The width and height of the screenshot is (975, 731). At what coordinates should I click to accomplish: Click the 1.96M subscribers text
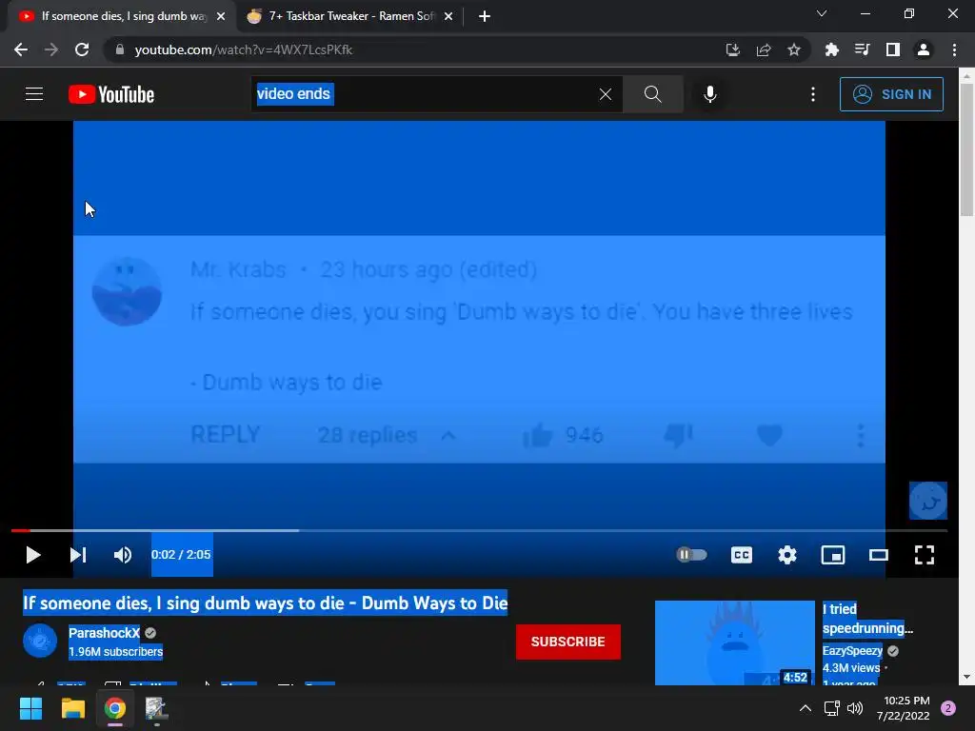click(x=115, y=651)
